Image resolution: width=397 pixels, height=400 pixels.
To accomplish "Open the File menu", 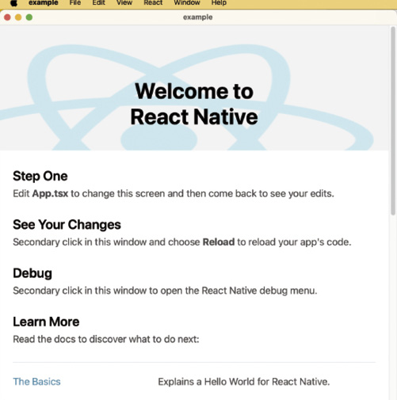I will pyautogui.click(x=75, y=2).
